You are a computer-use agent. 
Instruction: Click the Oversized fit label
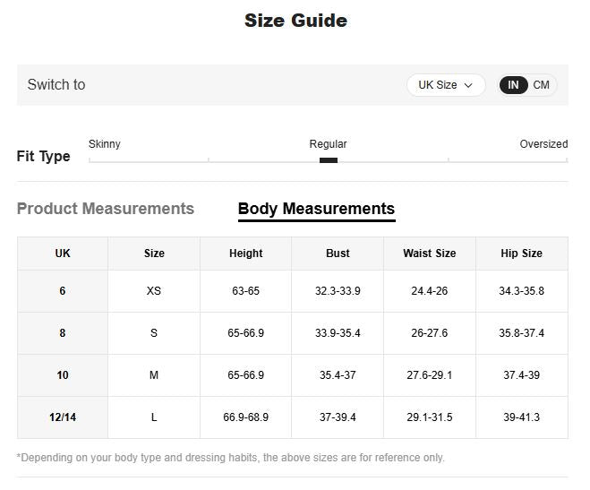click(543, 144)
